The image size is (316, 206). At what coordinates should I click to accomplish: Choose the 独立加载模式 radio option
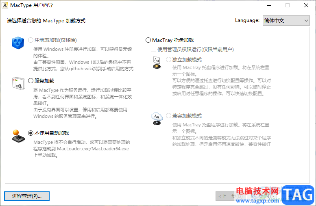pyautogui.click(x=184, y=60)
